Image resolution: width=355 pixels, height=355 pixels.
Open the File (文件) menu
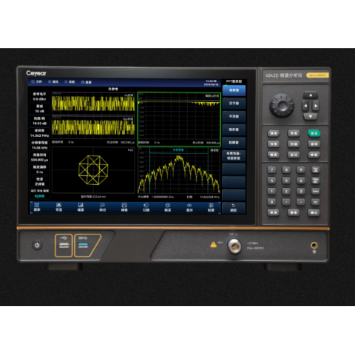(x=37, y=81)
